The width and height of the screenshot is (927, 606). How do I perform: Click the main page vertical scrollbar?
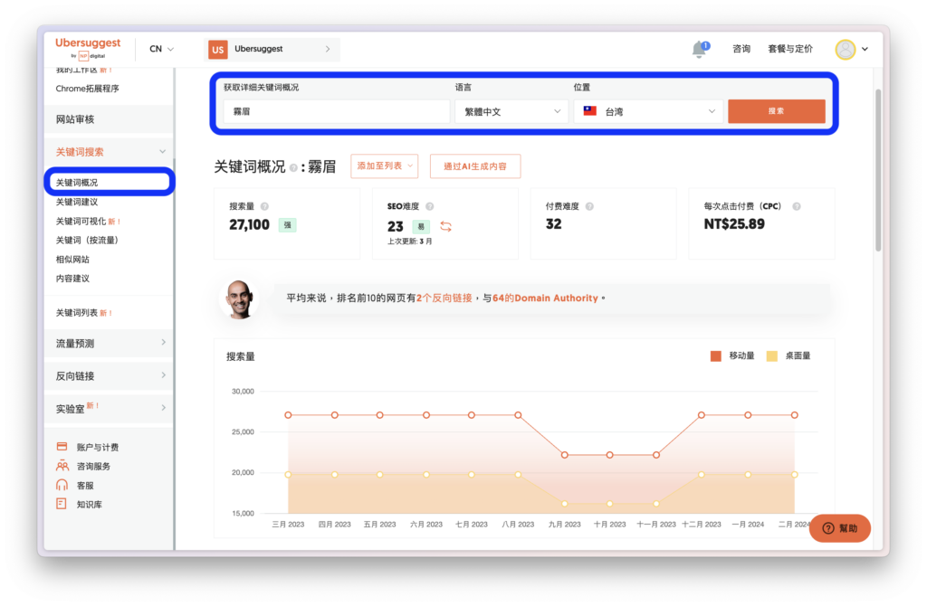pos(878,170)
